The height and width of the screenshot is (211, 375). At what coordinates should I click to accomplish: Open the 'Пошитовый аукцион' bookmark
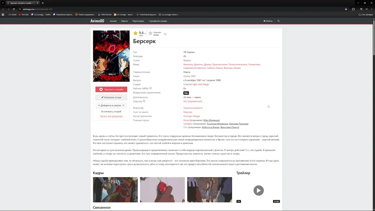pos(146,14)
